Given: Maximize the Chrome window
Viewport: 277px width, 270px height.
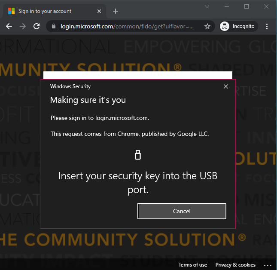Looking at the screenshot, I should pos(247,6).
